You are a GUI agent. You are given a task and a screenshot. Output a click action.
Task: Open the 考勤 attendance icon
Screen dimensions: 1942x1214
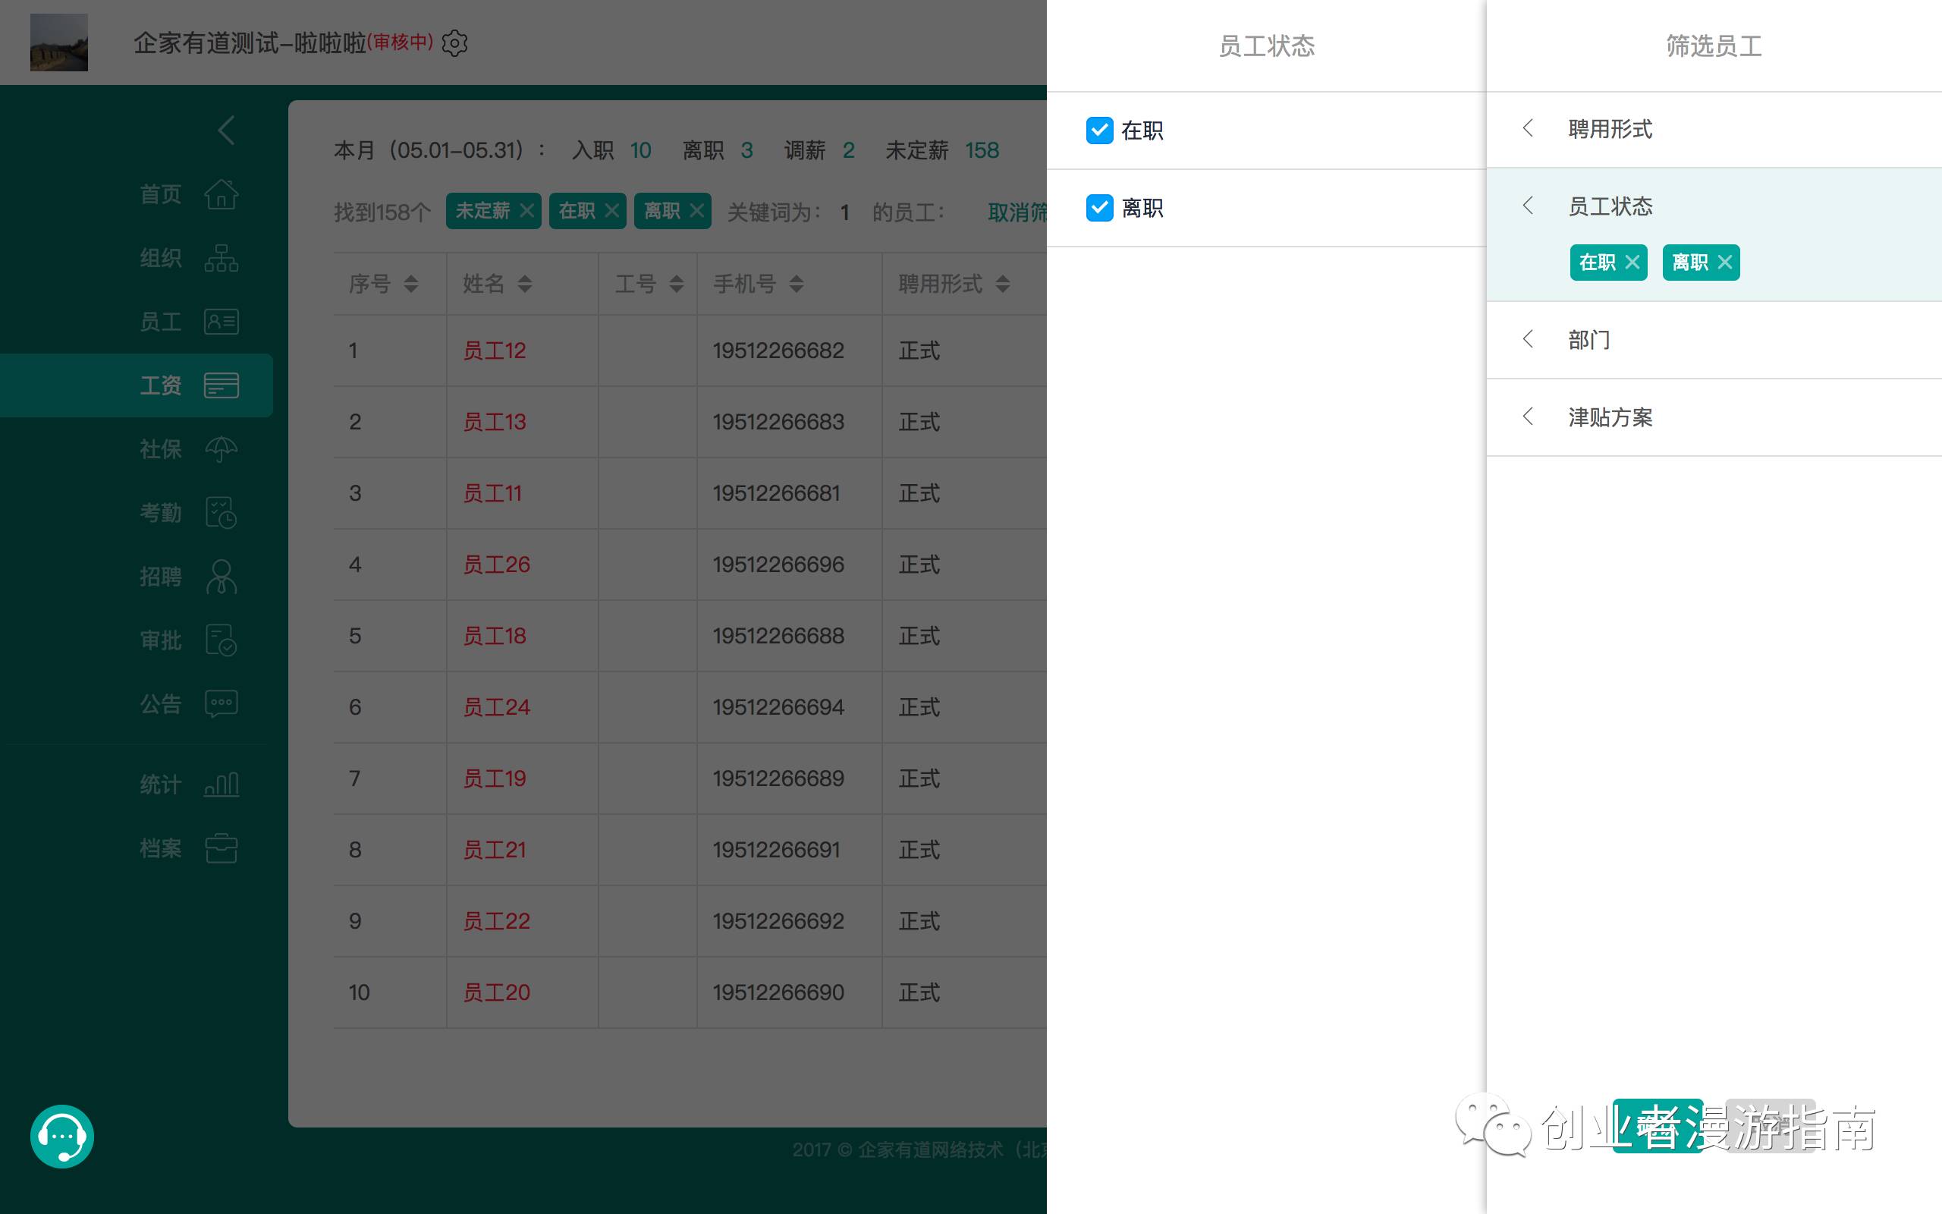click(221, 512)
